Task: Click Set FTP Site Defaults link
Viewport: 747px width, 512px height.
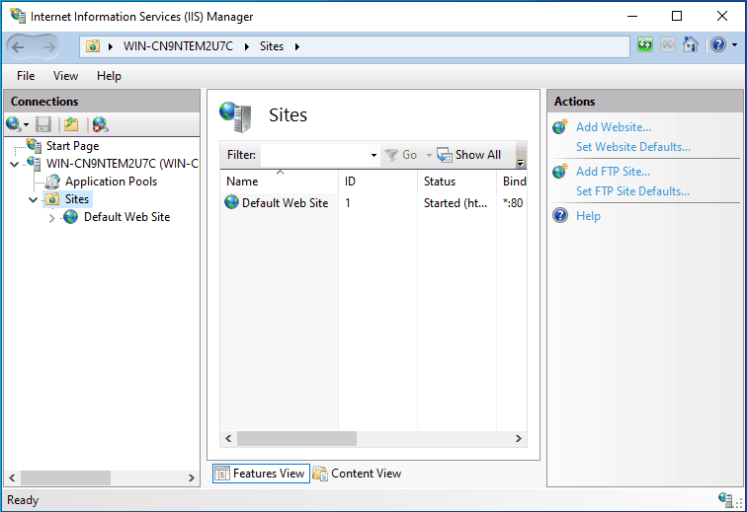Action: click(x=632, y=191)
